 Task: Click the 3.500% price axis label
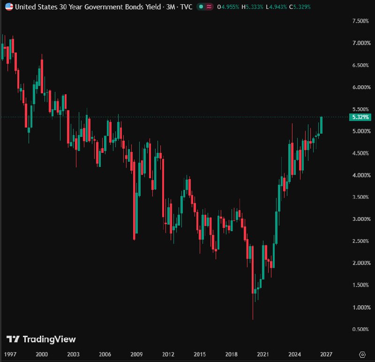click(x=360, y=197)
